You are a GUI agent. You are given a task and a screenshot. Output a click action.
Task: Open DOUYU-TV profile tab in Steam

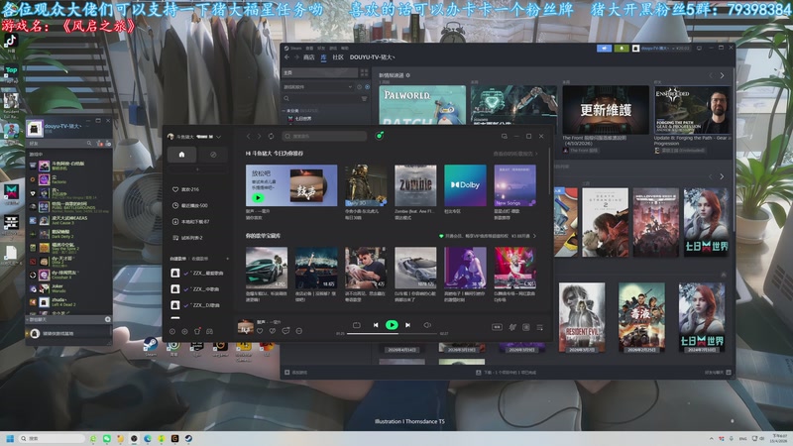tap(372, 57)
